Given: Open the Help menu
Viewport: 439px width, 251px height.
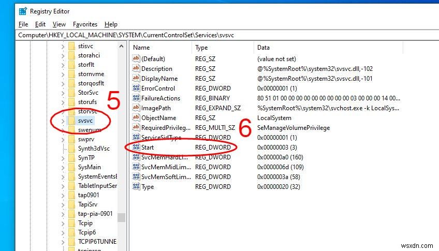Looking at the screenshot, I should click(111, 24).
